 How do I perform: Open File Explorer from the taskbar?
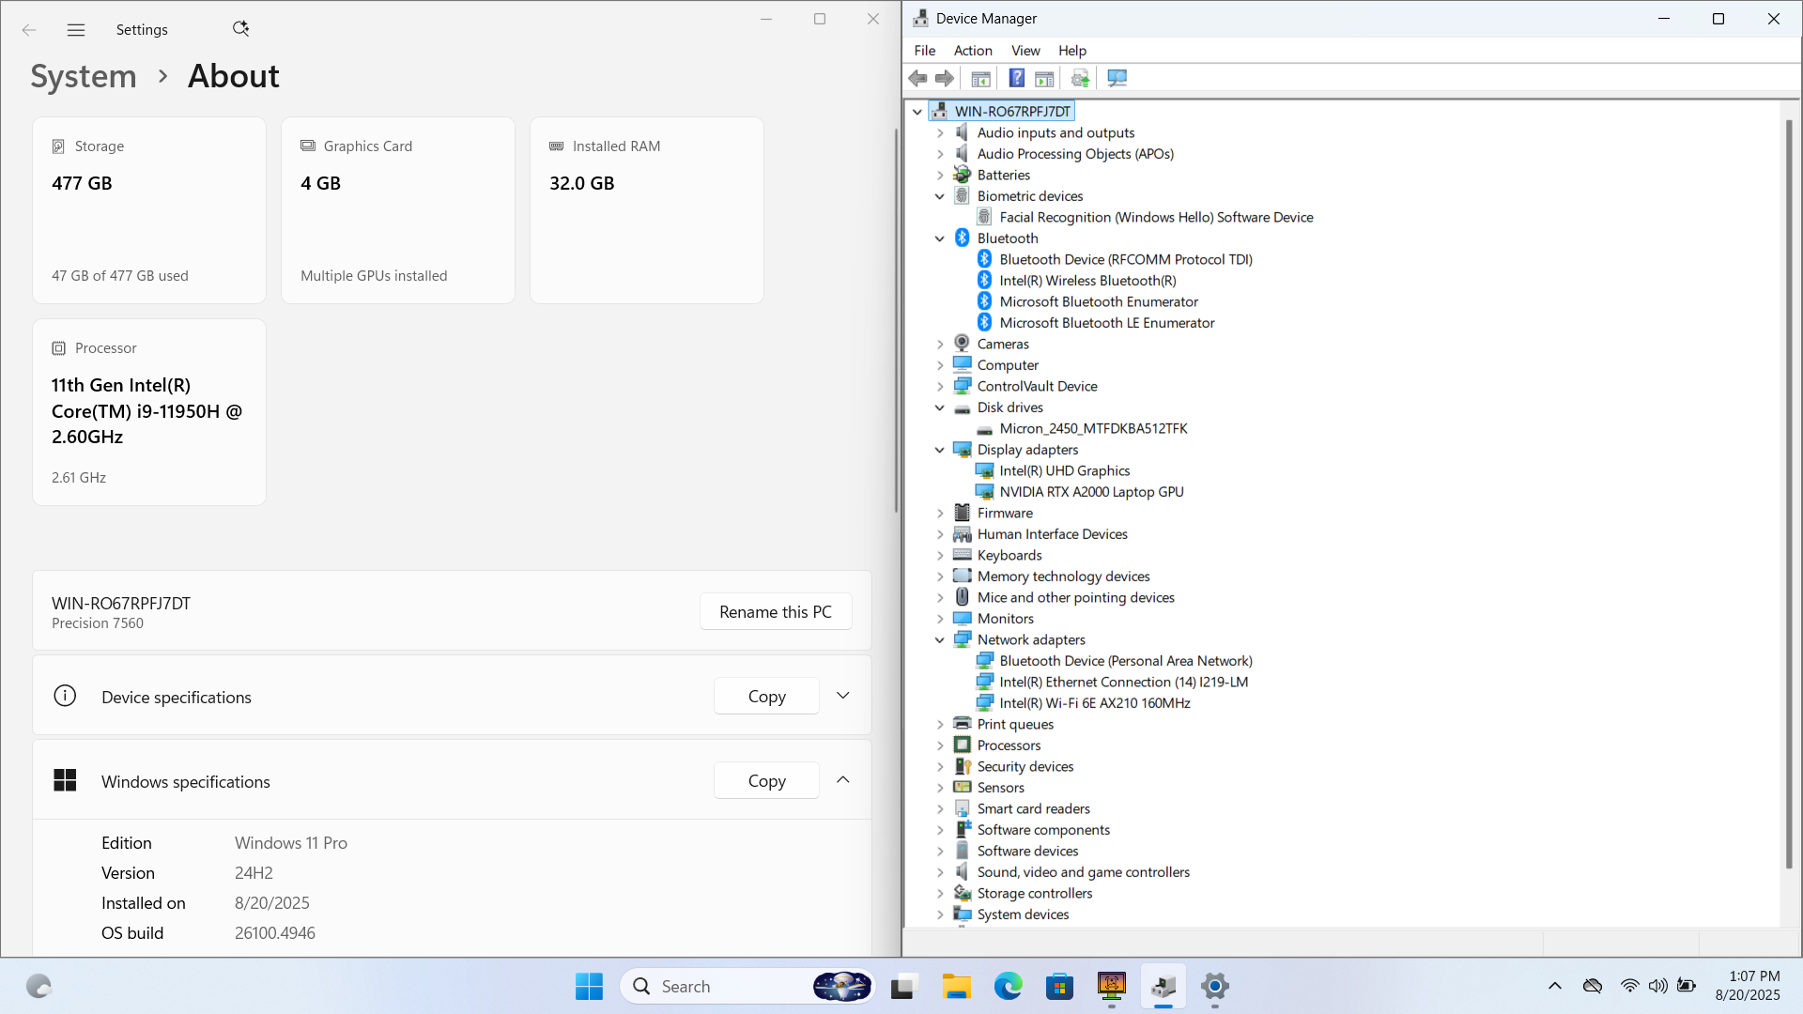[956, 987]
